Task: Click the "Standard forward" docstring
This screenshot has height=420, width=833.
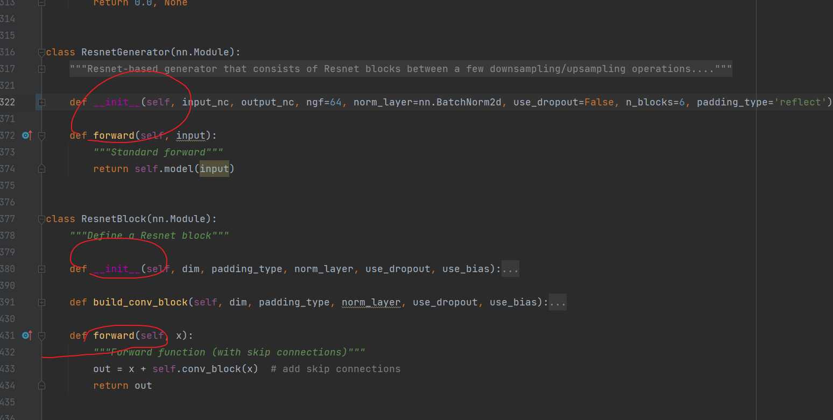Action: 158,152
